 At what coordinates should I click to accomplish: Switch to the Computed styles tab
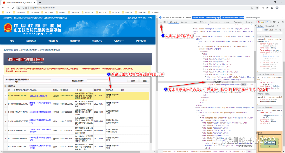click(x=269, y=26)
